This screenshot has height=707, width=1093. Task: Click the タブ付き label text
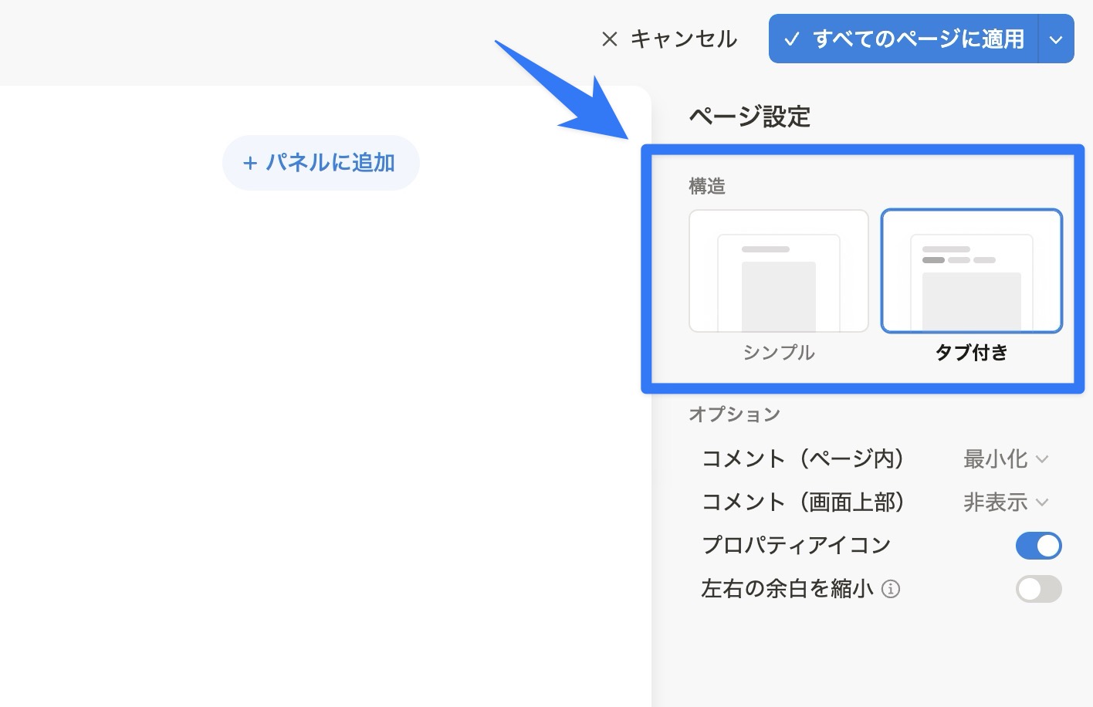pyautogui.click(x=972, y=353)
